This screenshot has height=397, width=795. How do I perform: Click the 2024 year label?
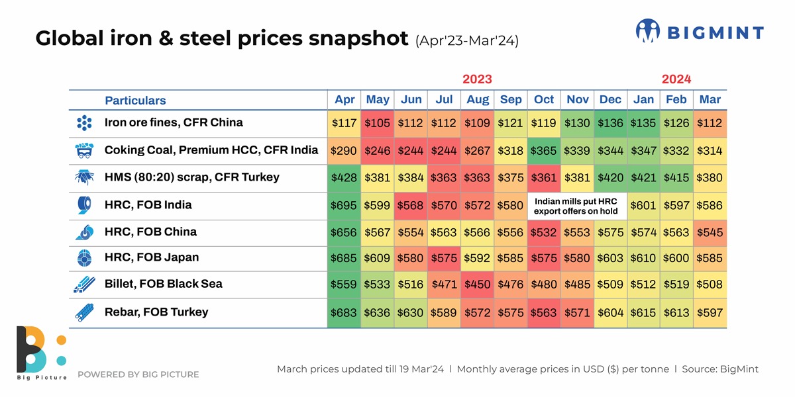pyautogui.click(x=676, y=79)
